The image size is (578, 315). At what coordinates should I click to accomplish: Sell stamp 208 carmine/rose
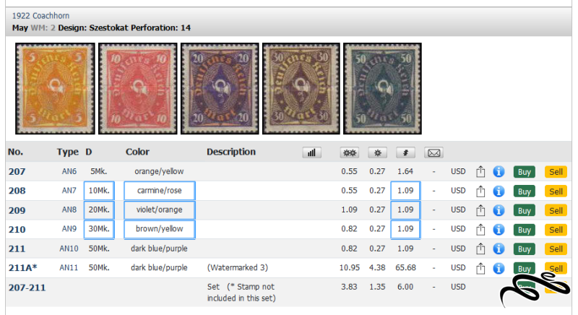pos(556,191)
